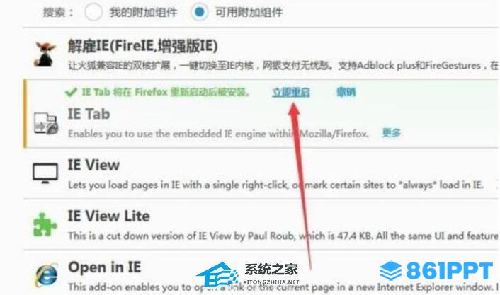Viewport: 500px width, 295px height.
Task: Click the 系统之家 house logo
Action: 217,274
